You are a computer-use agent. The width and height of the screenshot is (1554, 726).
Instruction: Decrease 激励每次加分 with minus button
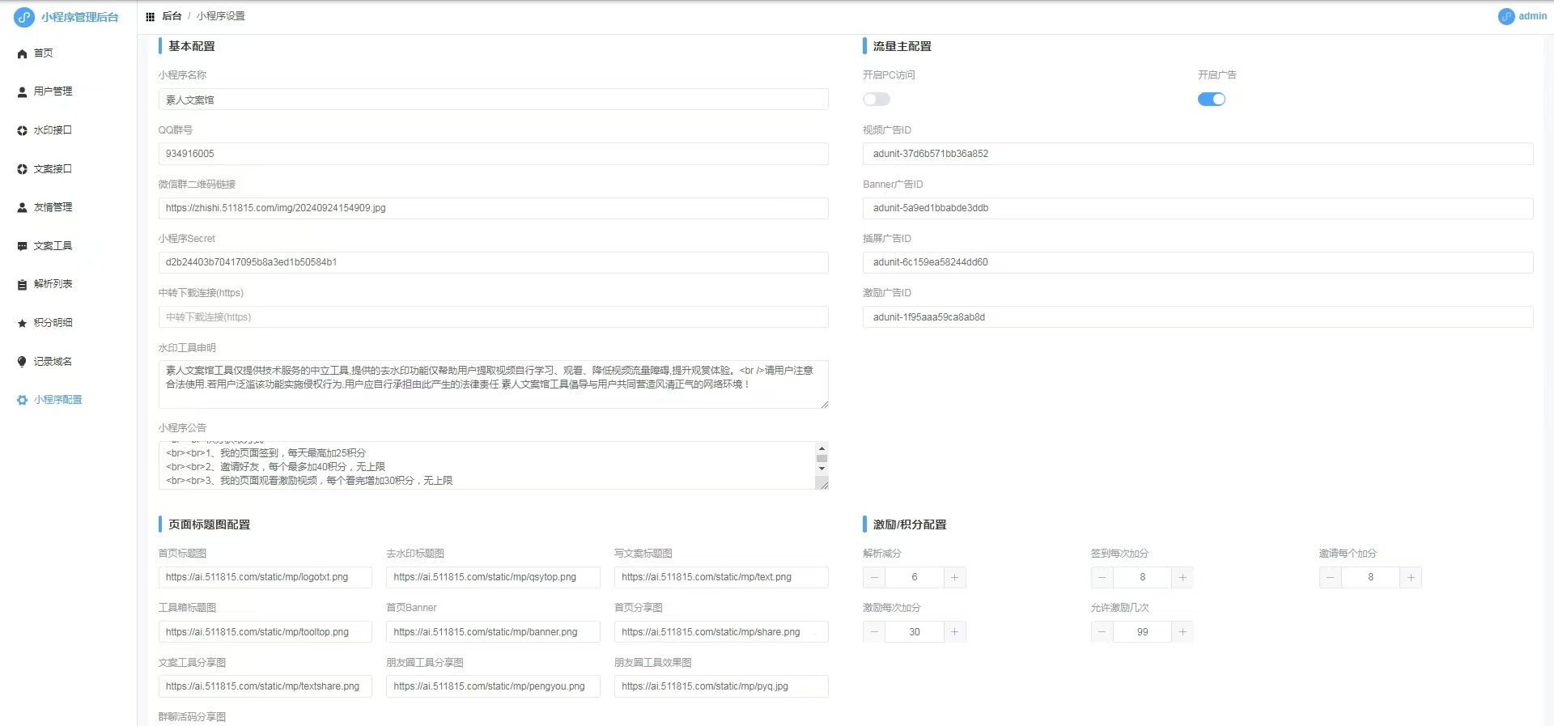pos(874,632)
